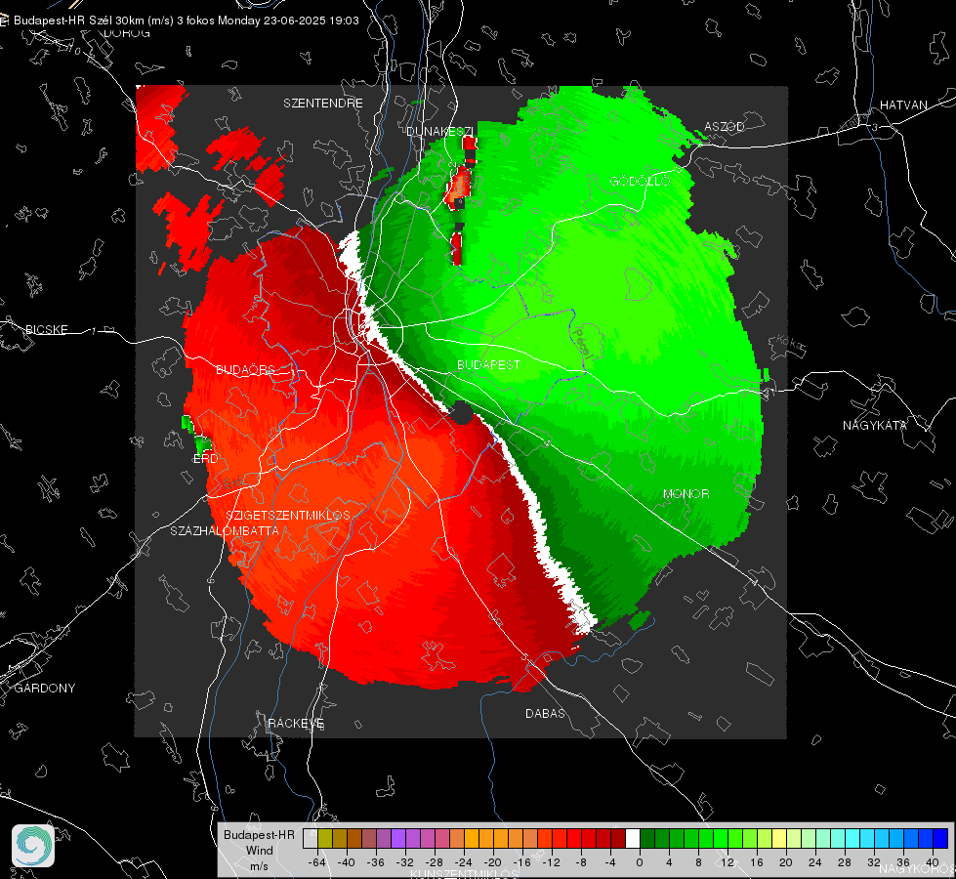Click the SZÁZHALOMBATTA town label

[x=225, y=530]
